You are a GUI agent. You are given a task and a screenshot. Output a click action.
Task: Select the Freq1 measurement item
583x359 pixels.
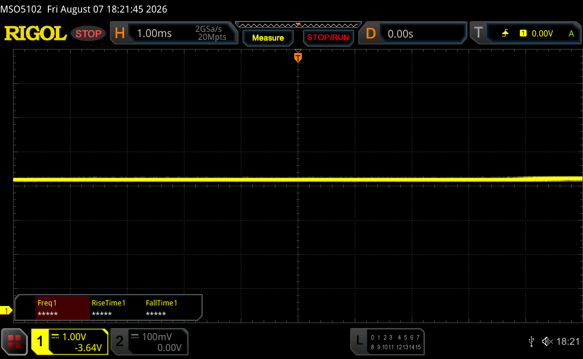point(63,308)
